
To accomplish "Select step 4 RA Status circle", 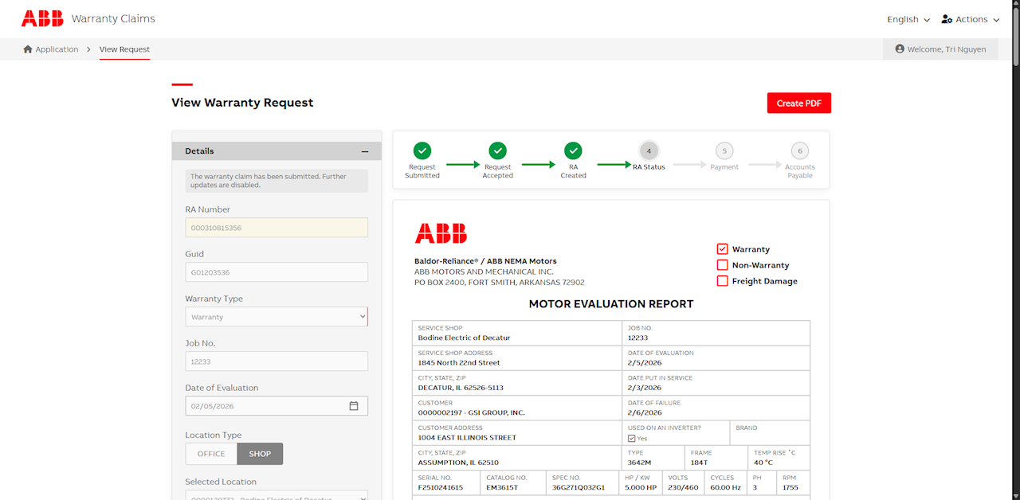I will pos(649,150).
